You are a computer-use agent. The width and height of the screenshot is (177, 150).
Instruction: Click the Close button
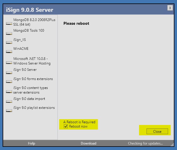[x=157, y=131]
